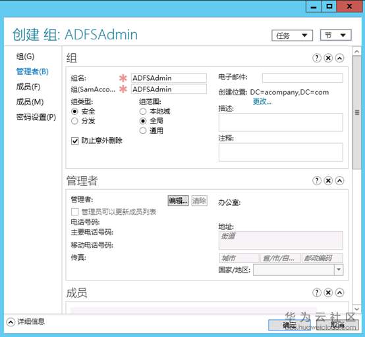
Task: Expand 详细信息 chevron icon
Action: (x=11, y=322)
